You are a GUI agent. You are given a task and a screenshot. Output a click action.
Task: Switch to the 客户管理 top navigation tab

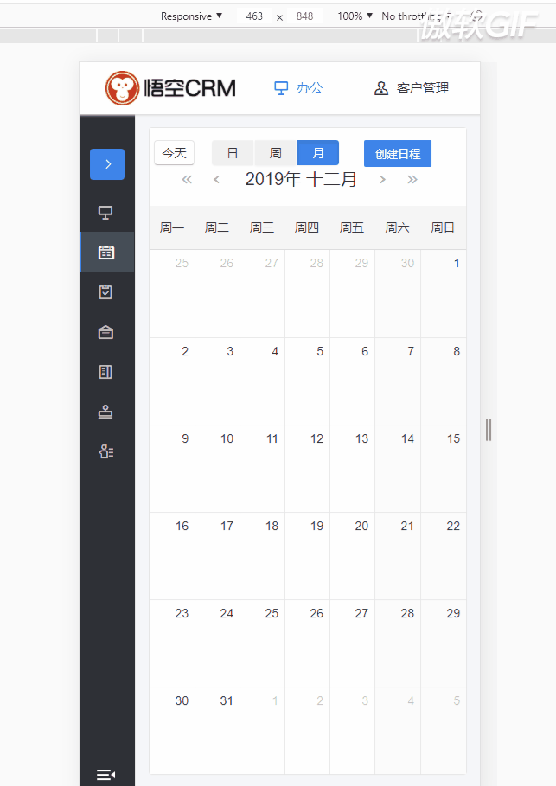pyautogui.click(x=411, y=88)
